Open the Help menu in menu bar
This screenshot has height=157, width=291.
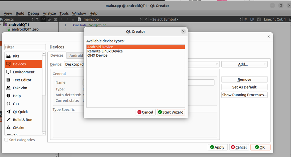[x=93, y=13]
